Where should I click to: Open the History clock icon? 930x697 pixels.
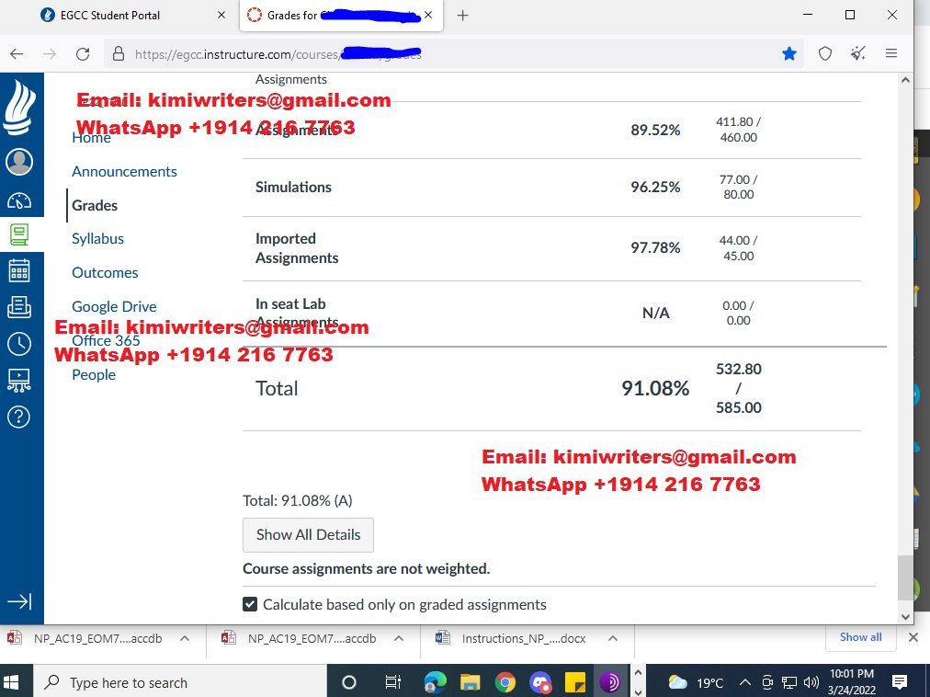19,344
